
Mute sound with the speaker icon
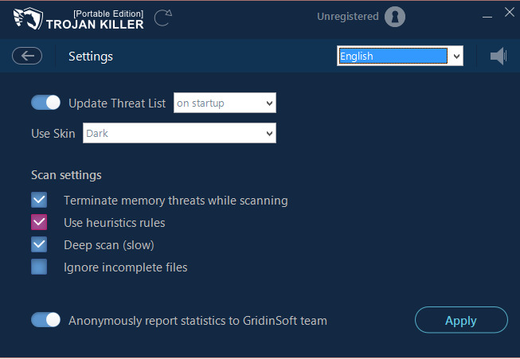(498, 56)
